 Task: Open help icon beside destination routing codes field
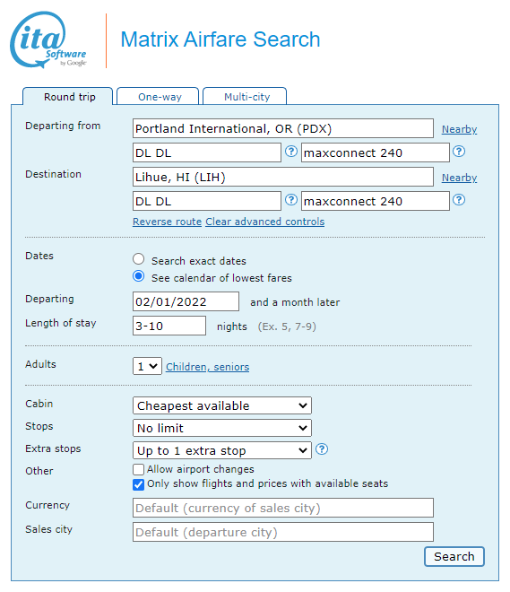click(x=290, y=200)
